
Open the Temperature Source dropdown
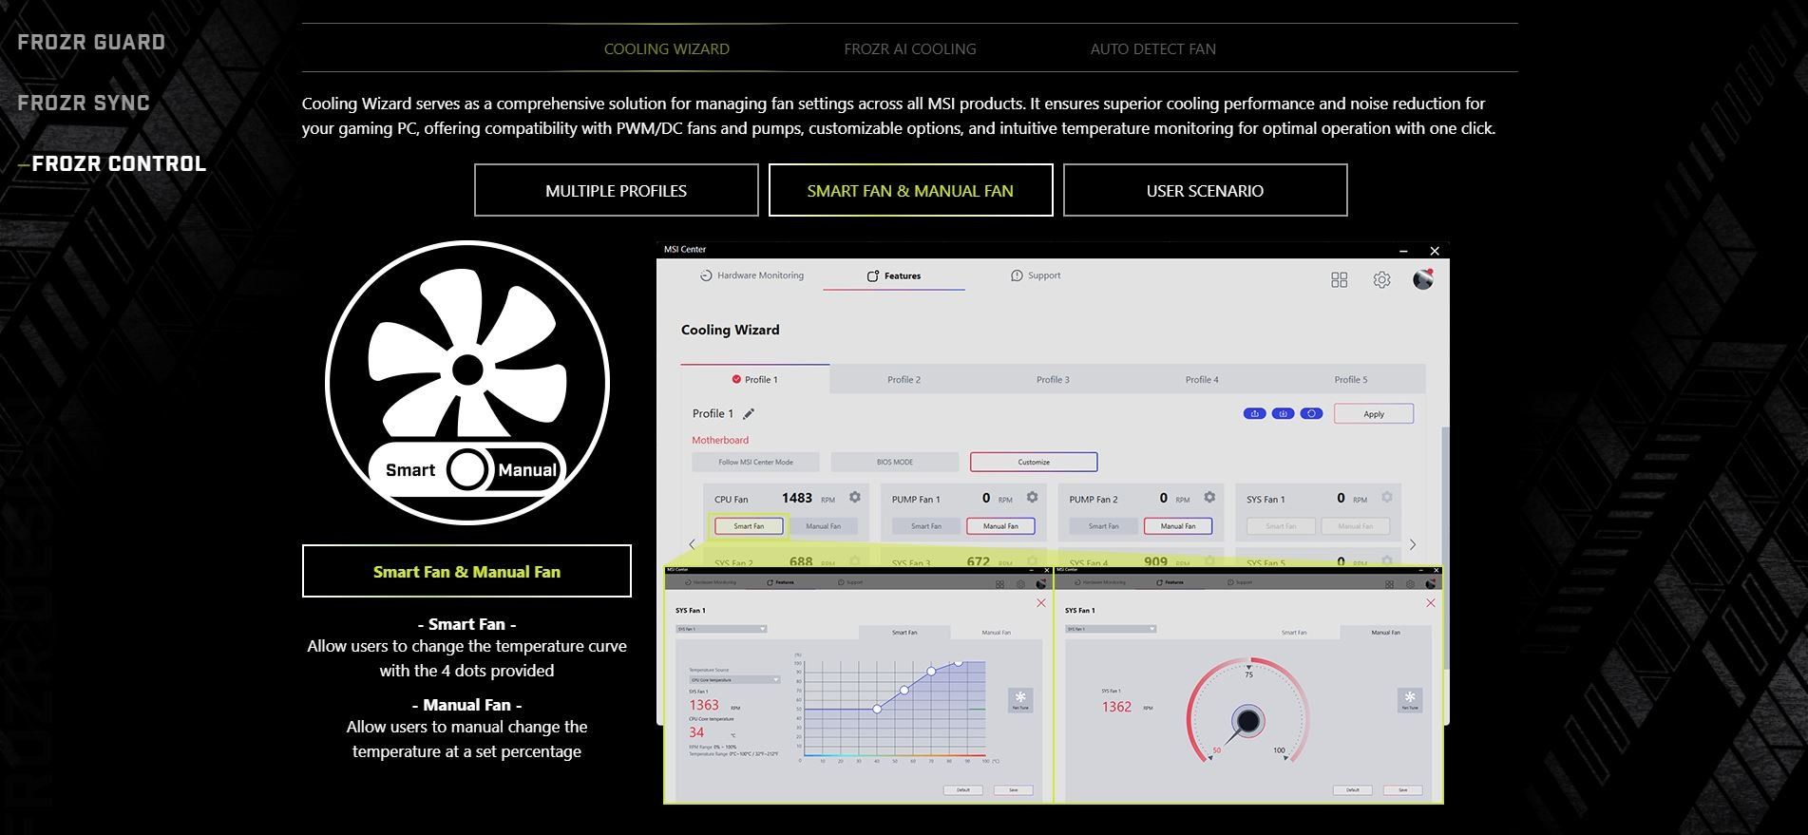pyautogui.click(x=734, y=680)
